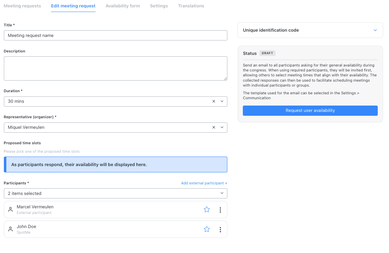
Task: Click the Request user availability button
Action: 310,110
